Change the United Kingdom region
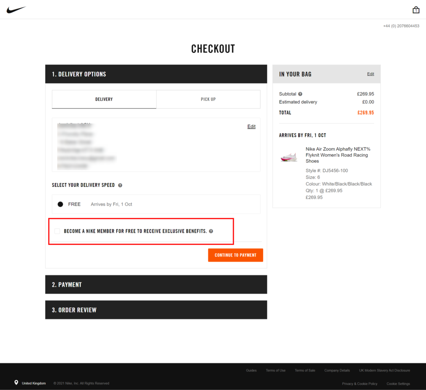The height and width of the screenshot is (390, 426). tap(34, 383)
